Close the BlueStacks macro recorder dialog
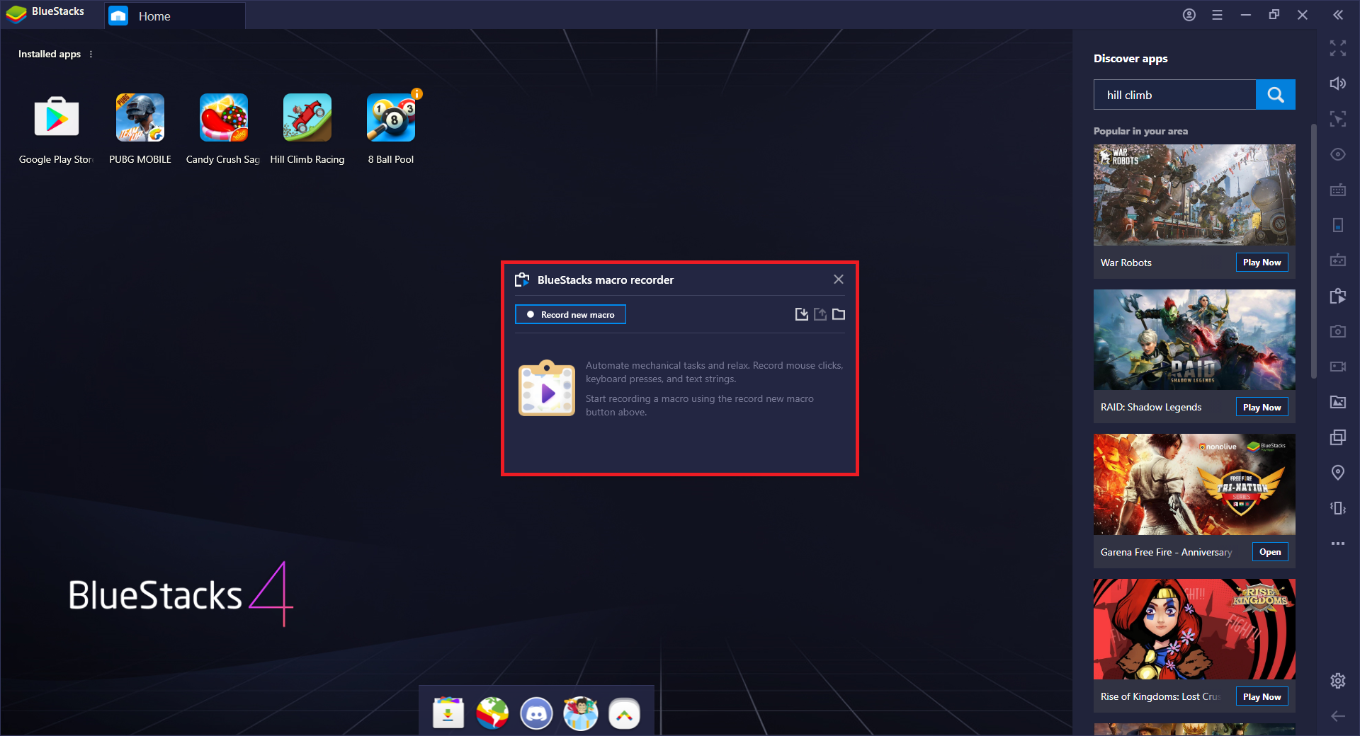The image size is (1360, 736). pos(839,280)
